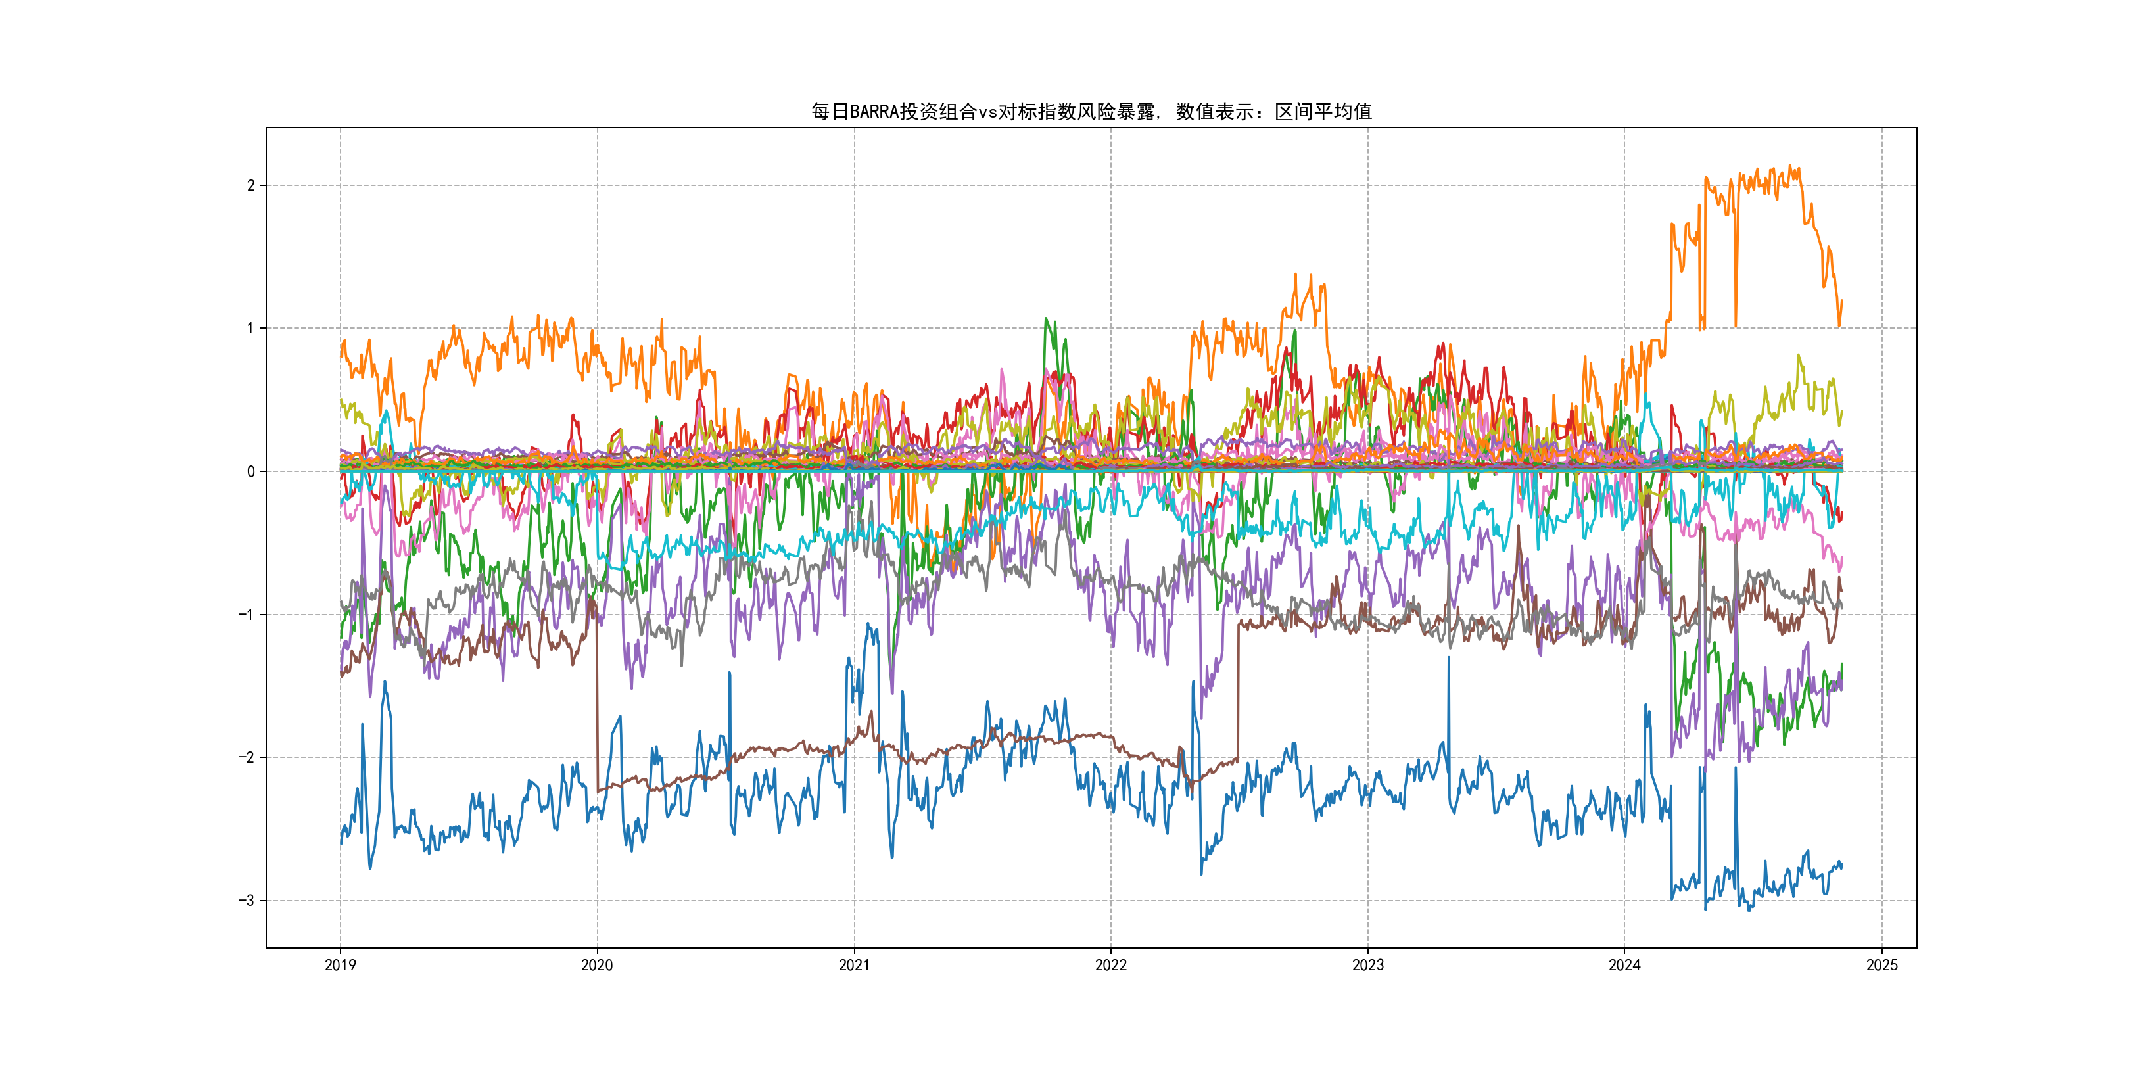Click the 2020 x-axis tick label
Image resolution: width=2130 pixels, height=1065 pixels.
[597, 965]
